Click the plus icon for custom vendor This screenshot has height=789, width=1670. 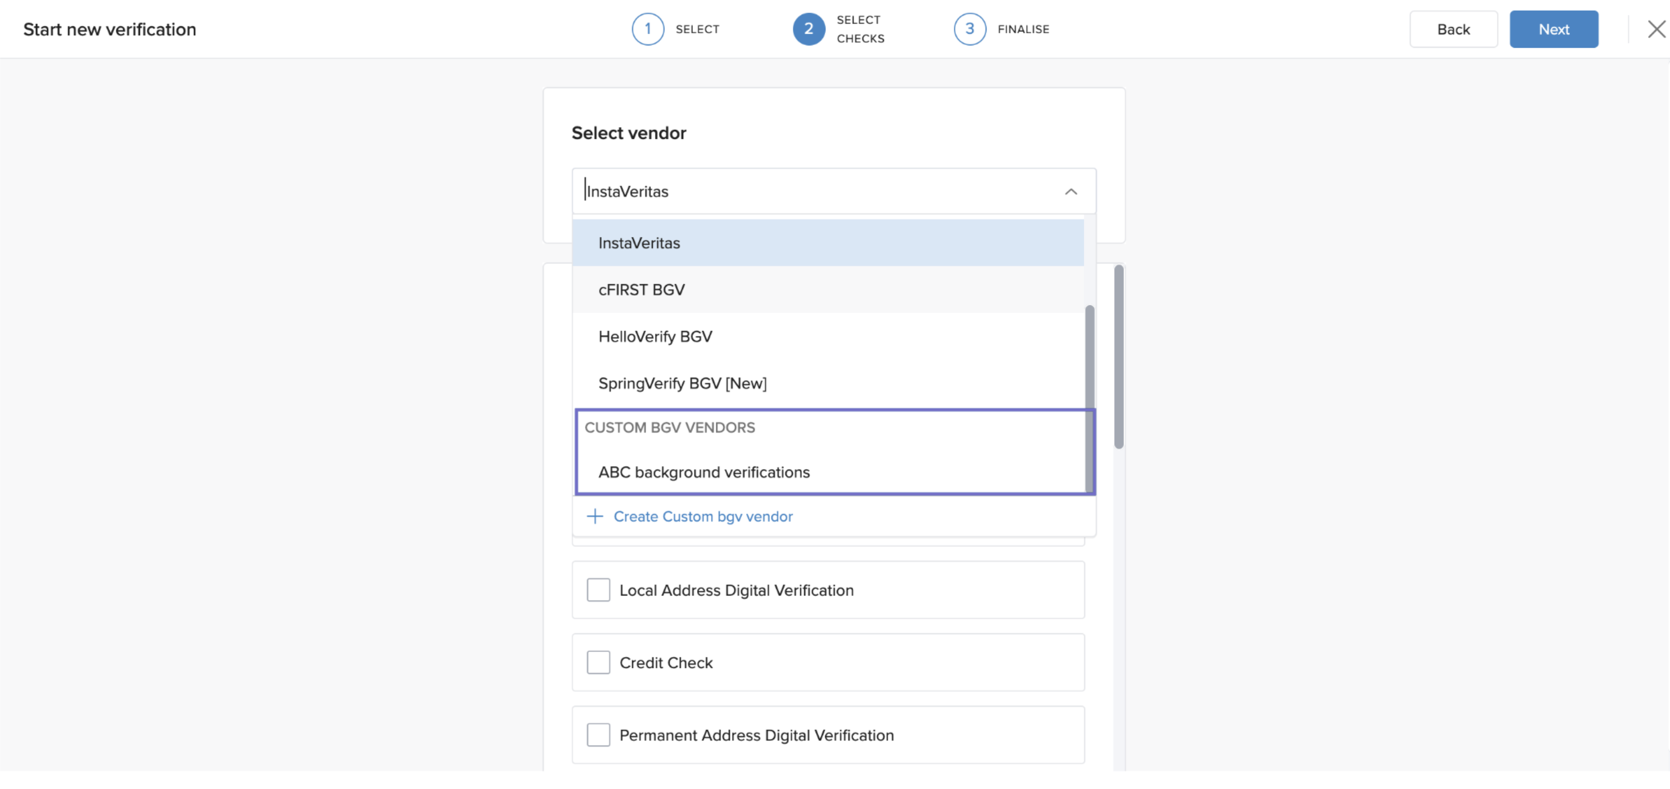coord(594,517)
